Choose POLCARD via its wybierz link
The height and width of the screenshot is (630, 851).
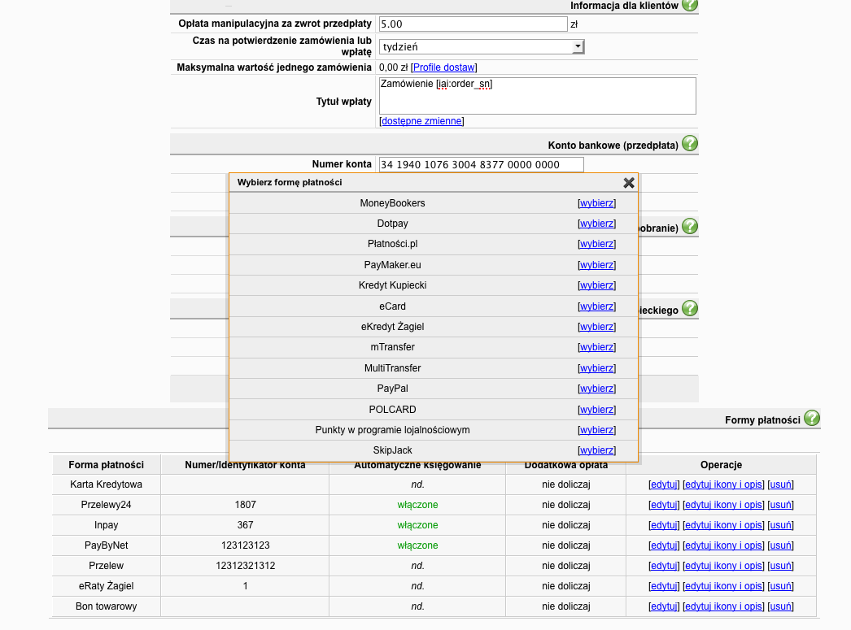596,410
